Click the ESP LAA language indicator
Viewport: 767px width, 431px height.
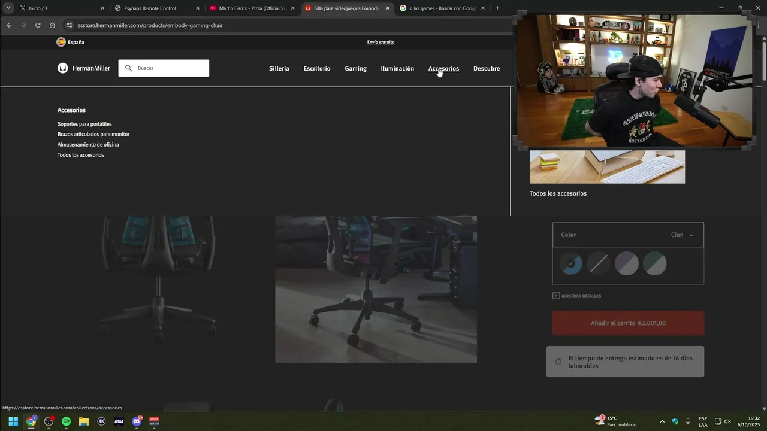click(703, 421)
